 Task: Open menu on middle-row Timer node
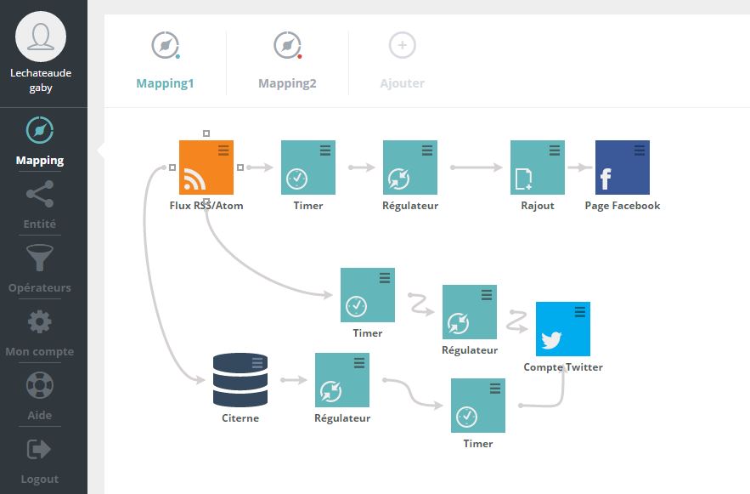pos(385,278)
